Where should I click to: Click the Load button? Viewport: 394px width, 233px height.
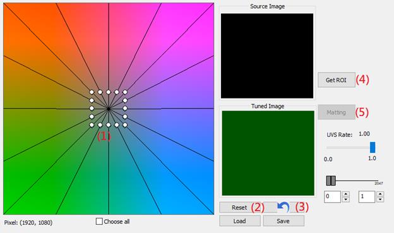tap(240, 221)
